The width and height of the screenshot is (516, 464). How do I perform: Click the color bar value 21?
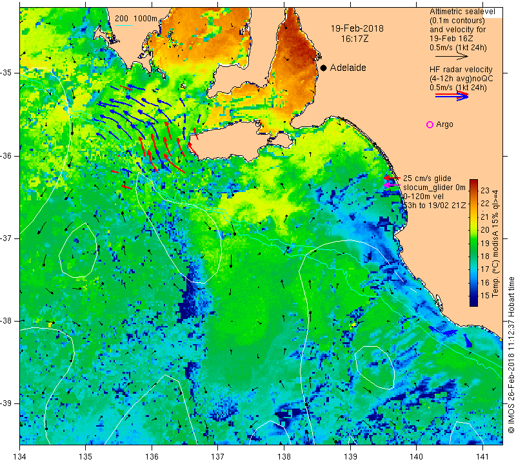pyautogui.click(x=485, y=217)
